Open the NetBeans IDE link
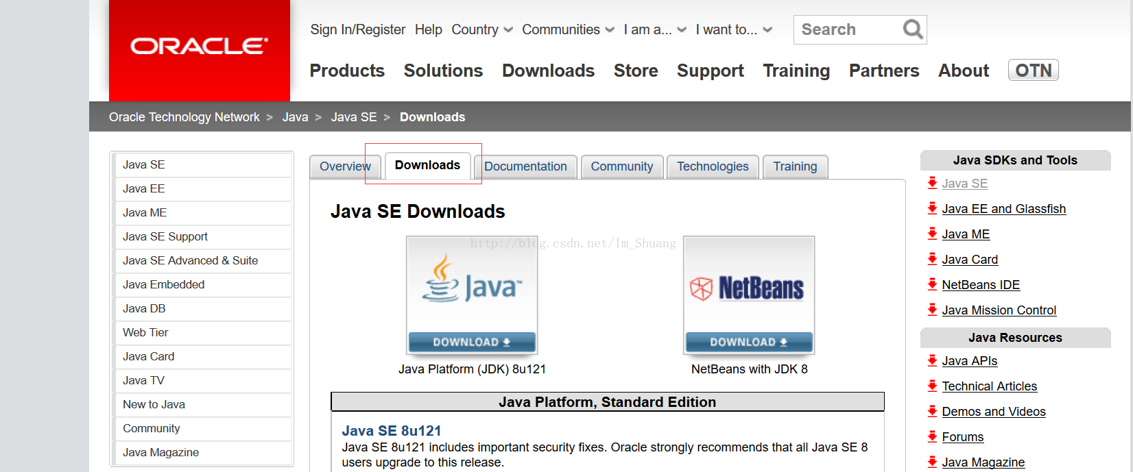 (x=981, y=285)
